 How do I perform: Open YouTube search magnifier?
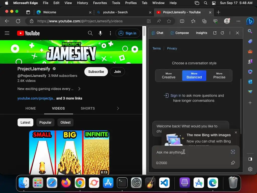[90, 33]
